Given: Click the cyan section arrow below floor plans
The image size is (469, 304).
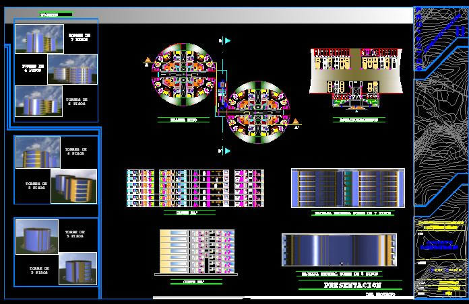Looking at the screenshot, I should pyautogui.click(x=227, y=149).
